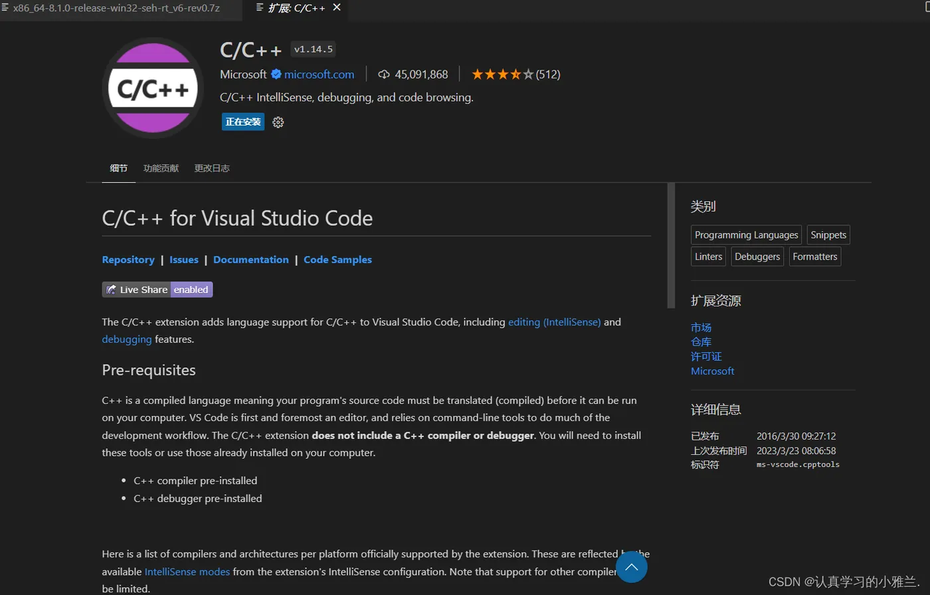Open the 许可证 license resource link
This screenshot has height=595, width=930.
click(x=706, y=357)
